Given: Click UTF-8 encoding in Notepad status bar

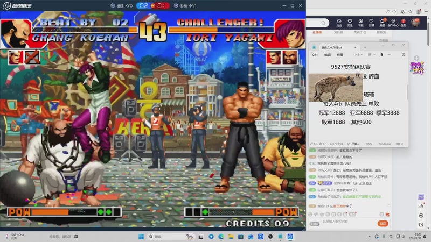Looking at the screenshot, I should (399, 144).
